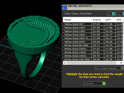Click grams value 31.42
Screen dimensions: 124x93
coord(96,31)
